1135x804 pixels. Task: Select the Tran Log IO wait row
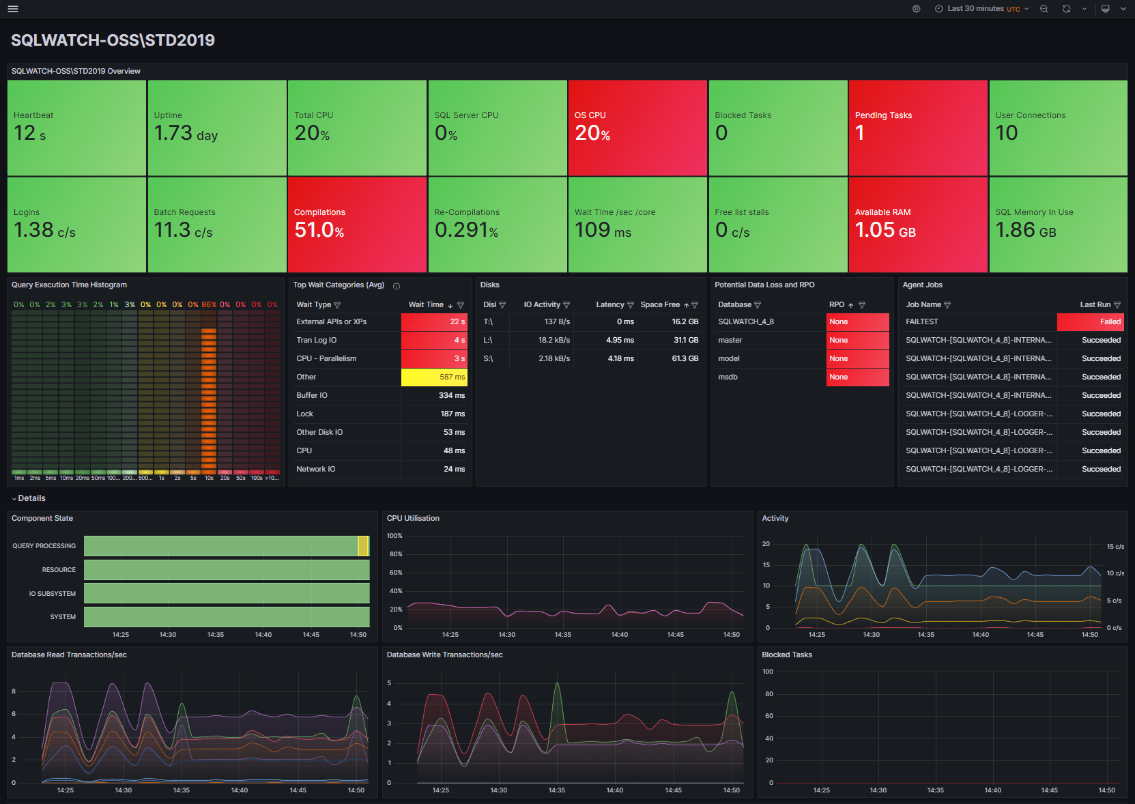pos(380,341)
